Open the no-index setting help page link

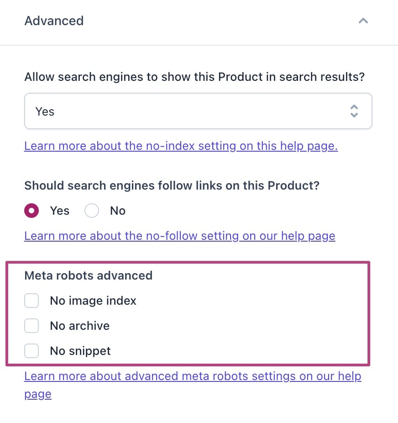tap(181, 146)
